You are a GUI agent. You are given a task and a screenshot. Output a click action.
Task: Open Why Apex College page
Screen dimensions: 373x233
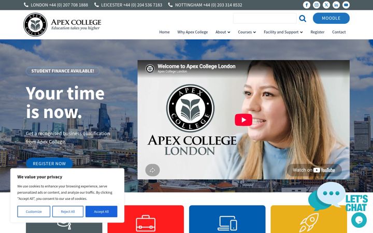coord(192,32)
